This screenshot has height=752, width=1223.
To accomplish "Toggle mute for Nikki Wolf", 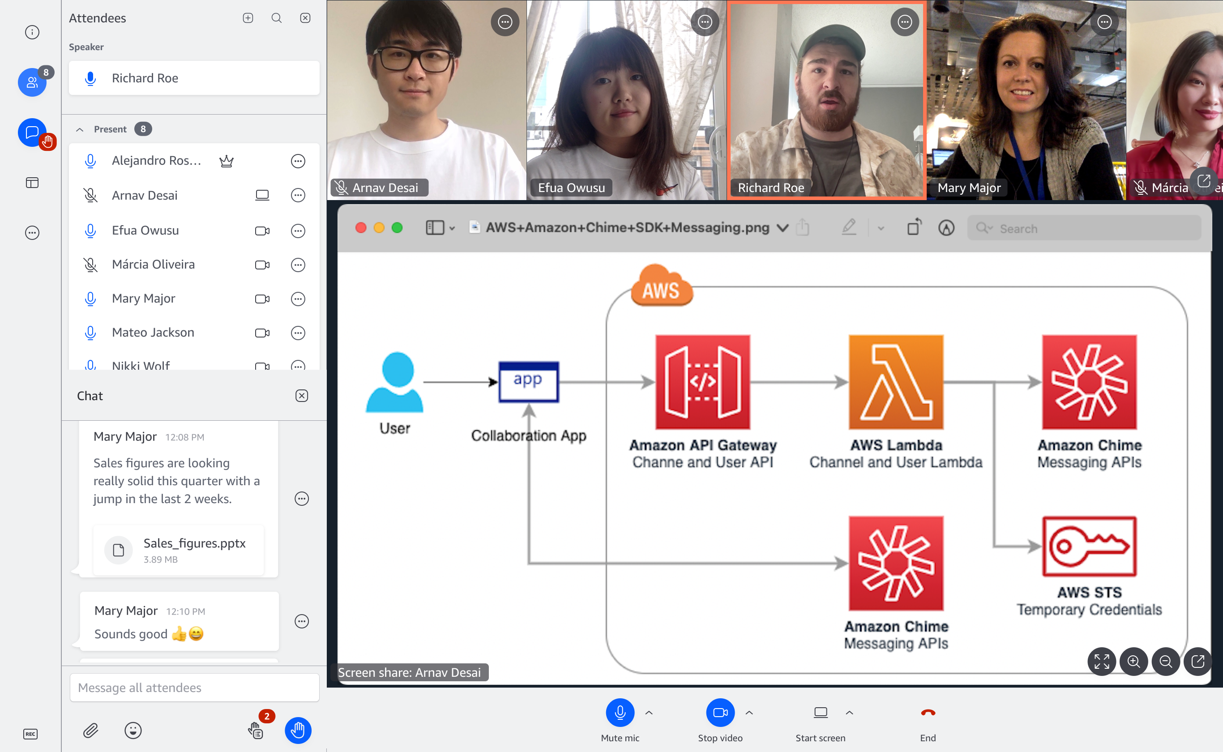I will [x=86, y=366].
